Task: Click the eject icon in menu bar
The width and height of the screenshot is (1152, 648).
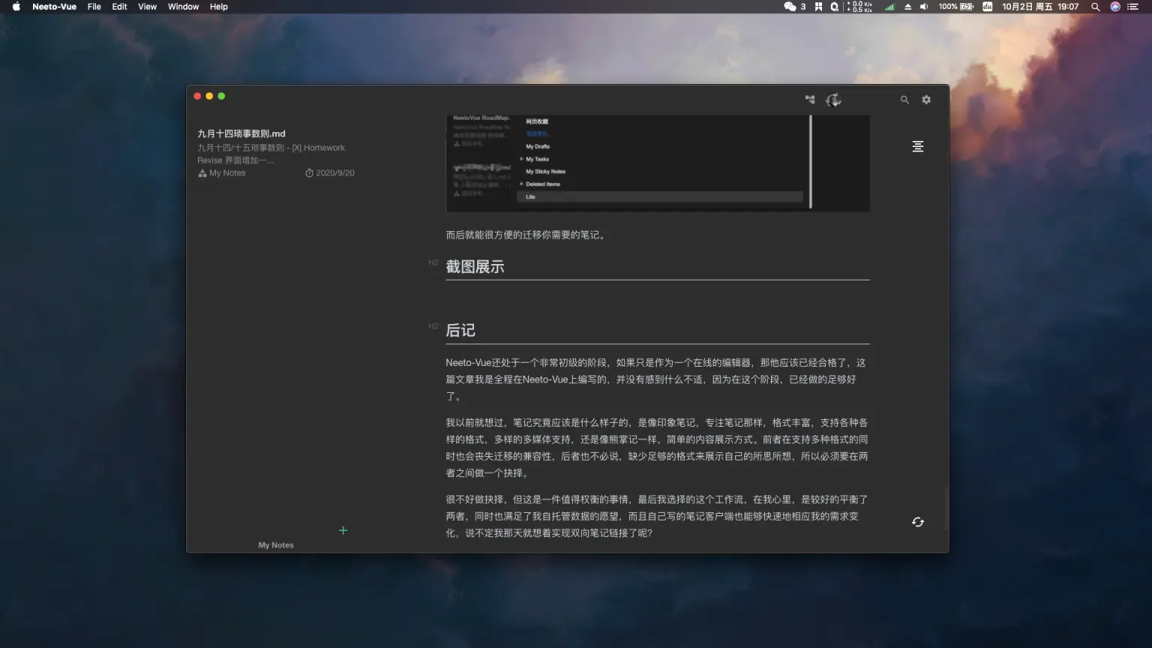Action: point(907,7)
